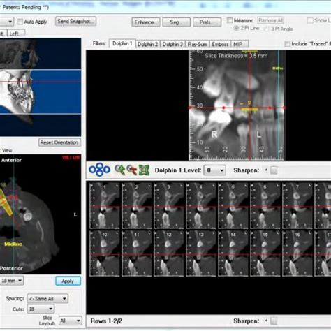
Task: Enable the Auto Apply checkbox
Action: (20, 22)
